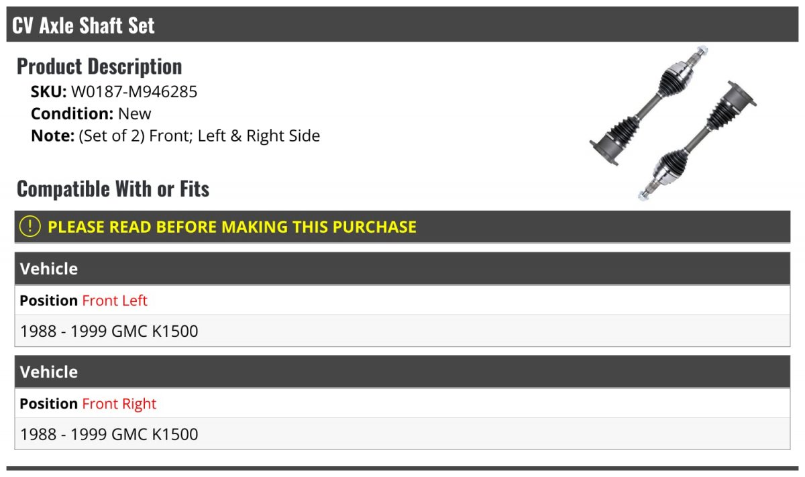Click the lower axle shaft in the image
The image size is (805, 477).
click(698, 141)
